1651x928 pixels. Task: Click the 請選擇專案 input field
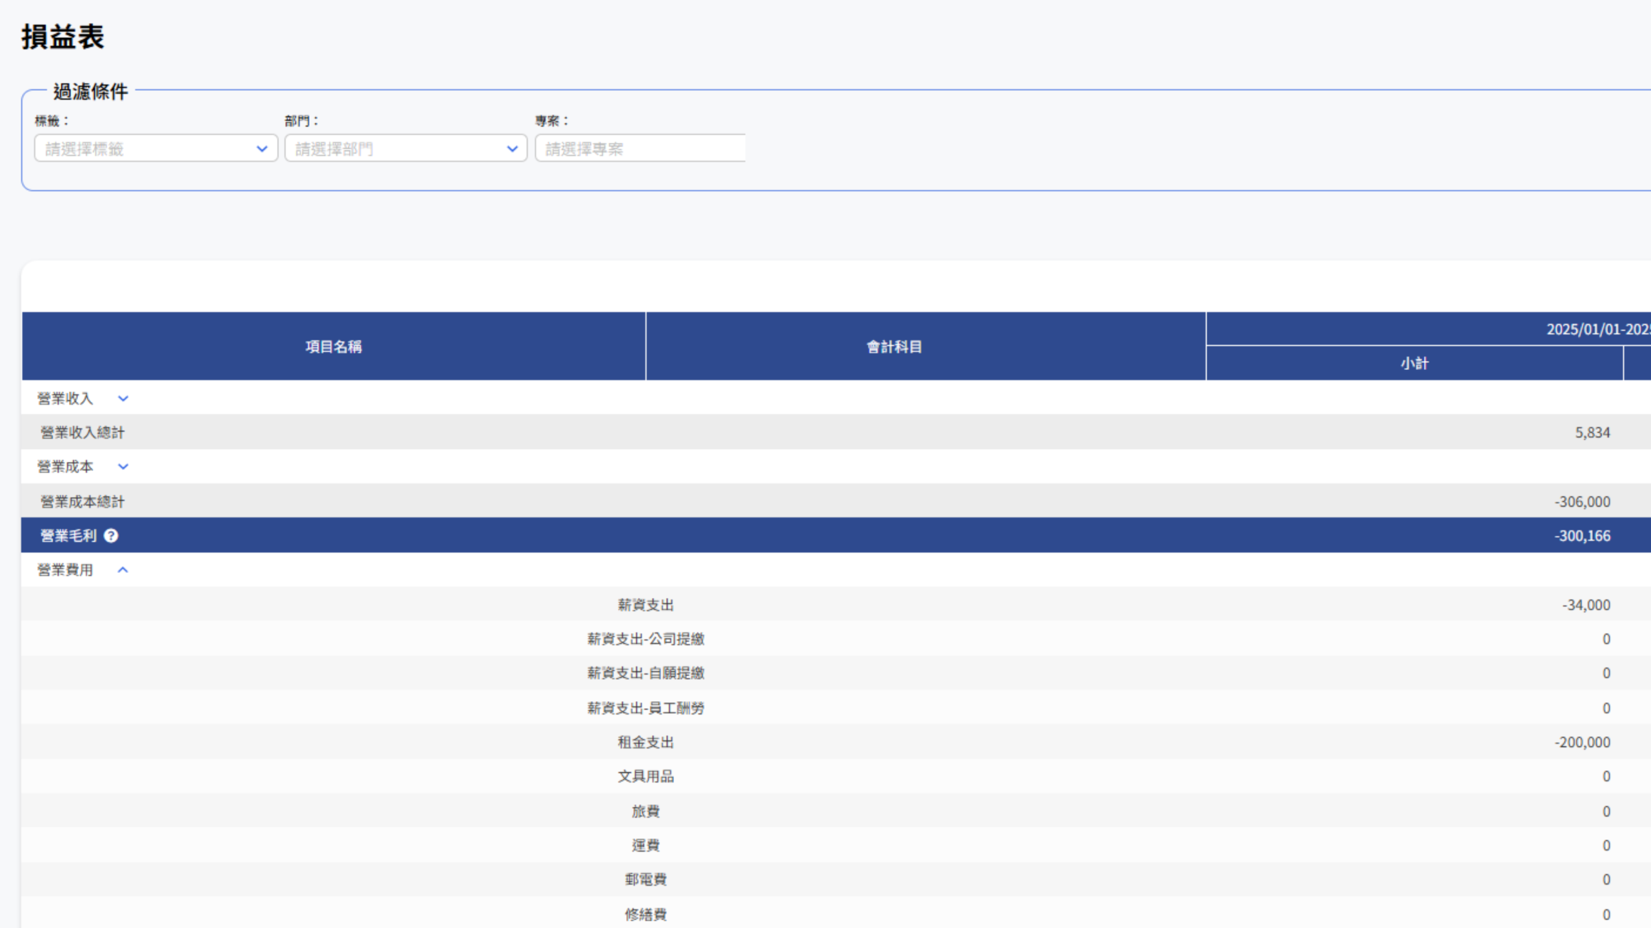tap(640, 149)
